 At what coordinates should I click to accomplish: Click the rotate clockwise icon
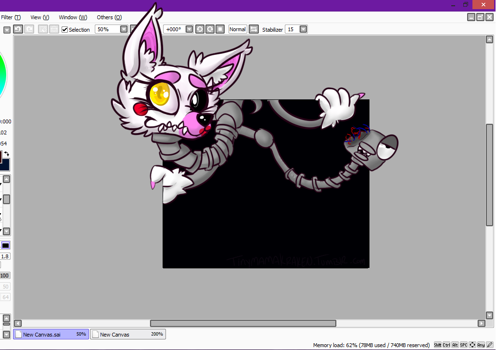point(210,29)
